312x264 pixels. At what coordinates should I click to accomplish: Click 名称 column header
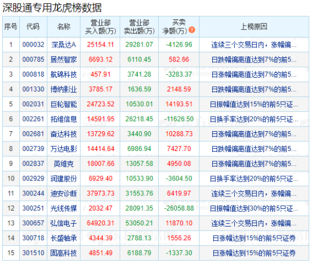(x=64, y=27)
